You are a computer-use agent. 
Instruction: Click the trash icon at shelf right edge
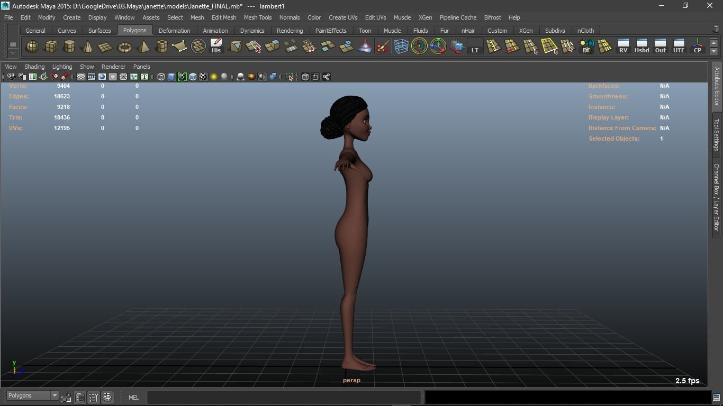(x=717, y=30)
